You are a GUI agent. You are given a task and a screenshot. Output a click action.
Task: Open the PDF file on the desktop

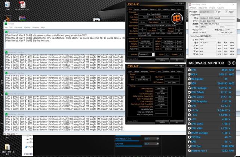tap(22, 4)
